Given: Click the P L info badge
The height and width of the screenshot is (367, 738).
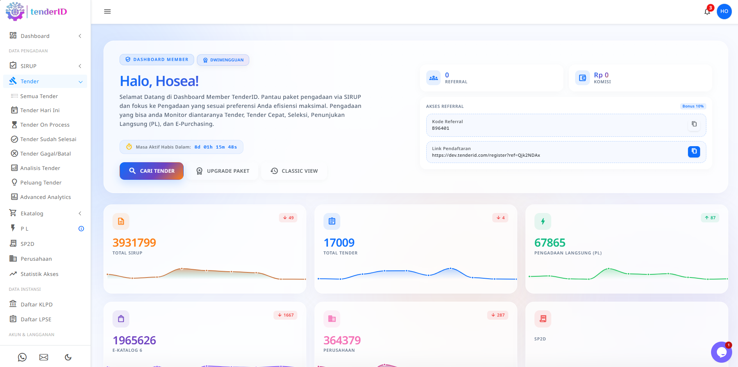Looking at the screenshot, I should click(x=81, y=229).
